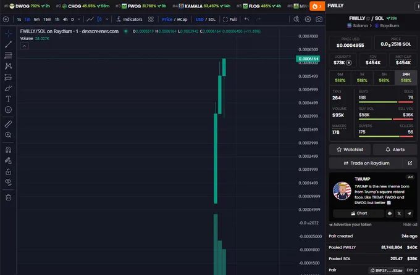The height and width of the screenshot is (275, 420).
Task: Switch to the 1h timeframe
Action: (x=57, y=20)
